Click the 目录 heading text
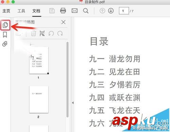The height and width of the screenshot is (132, 170). [99, 41]
